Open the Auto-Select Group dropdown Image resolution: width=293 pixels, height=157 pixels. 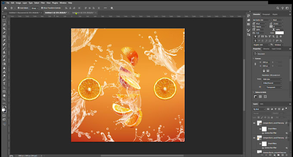[34, 8]
